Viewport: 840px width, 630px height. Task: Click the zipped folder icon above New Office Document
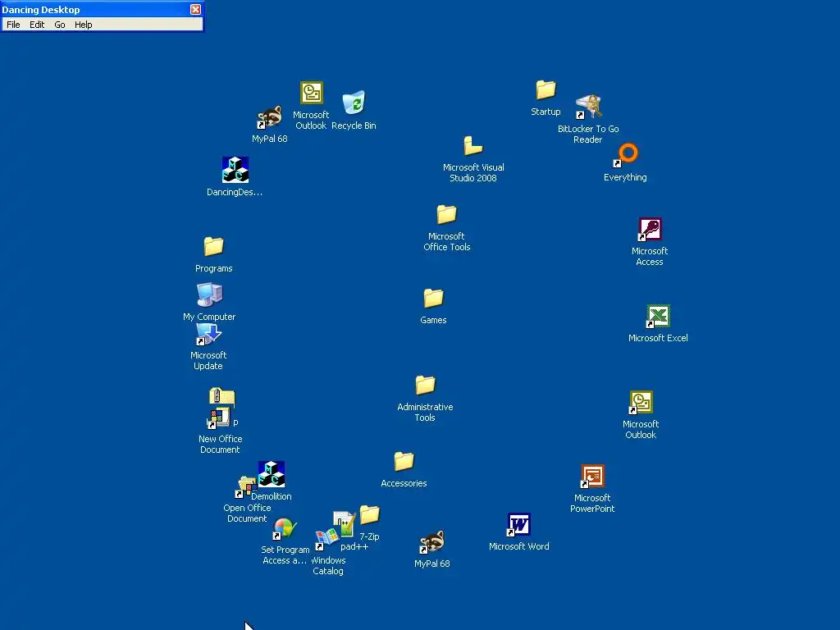[x=221, y=396]
